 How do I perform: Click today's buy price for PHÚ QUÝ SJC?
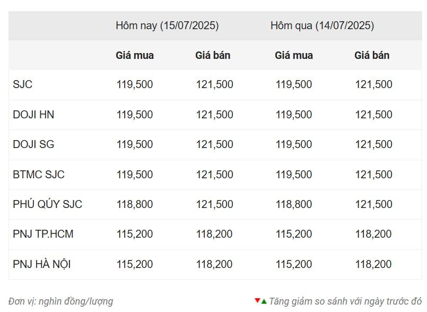[x=135, y=204]
